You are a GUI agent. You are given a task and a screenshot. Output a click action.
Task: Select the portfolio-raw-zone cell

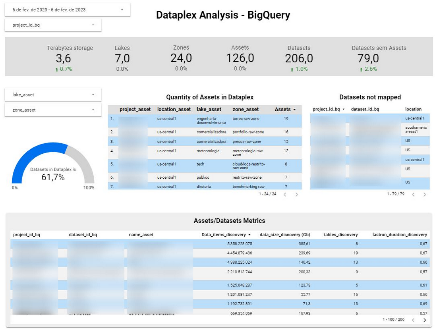pos(248,132)
